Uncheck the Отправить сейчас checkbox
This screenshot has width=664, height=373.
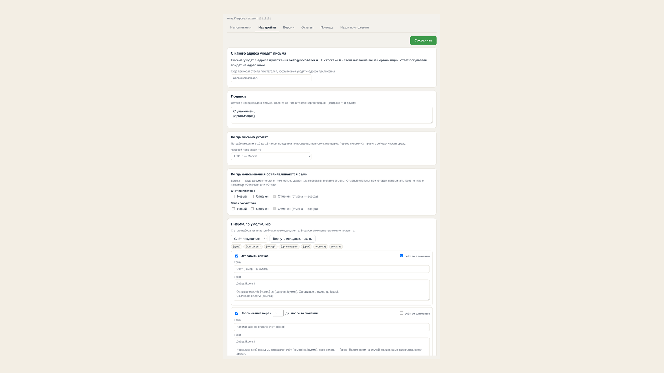tap(237, 256)
